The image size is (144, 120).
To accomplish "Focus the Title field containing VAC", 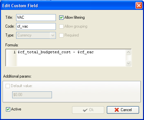I will 36,17.
